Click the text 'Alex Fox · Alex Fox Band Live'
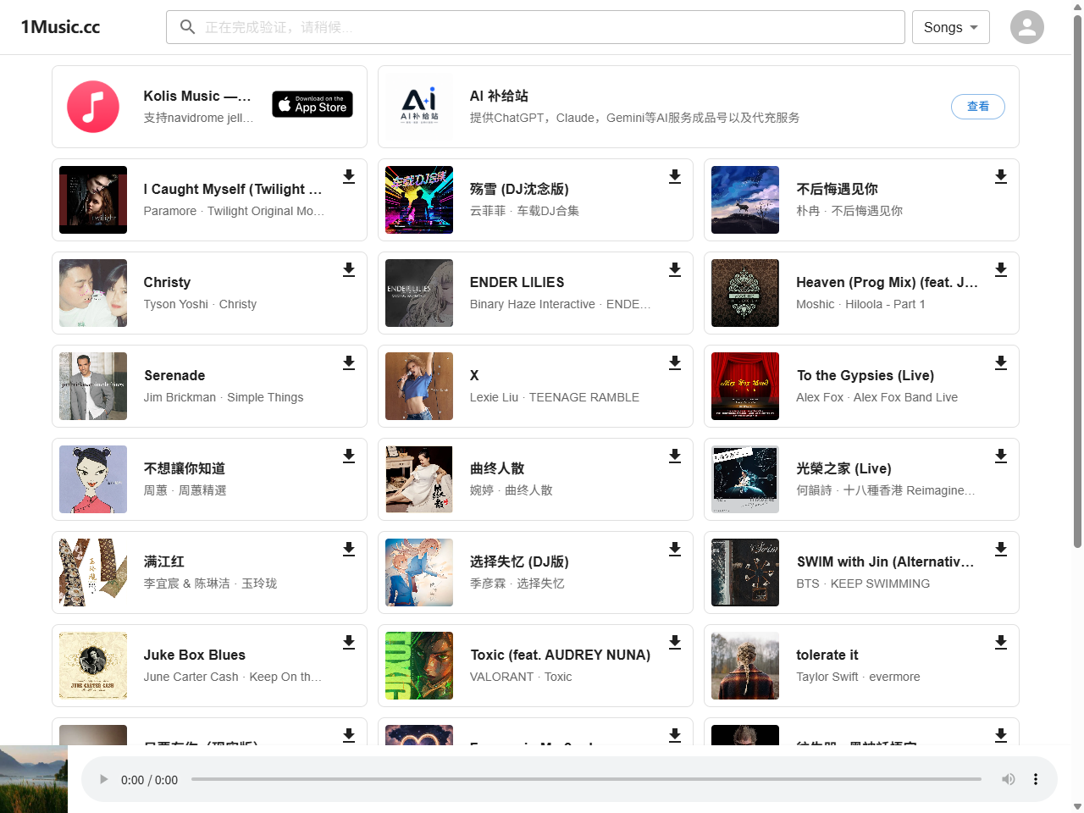This screenshot has width=1084, height=813. [877, 397]
